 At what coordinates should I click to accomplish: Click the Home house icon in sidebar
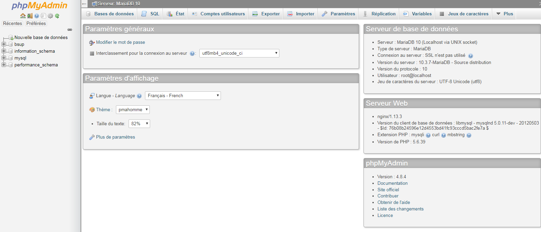click(x=23, y=16)
